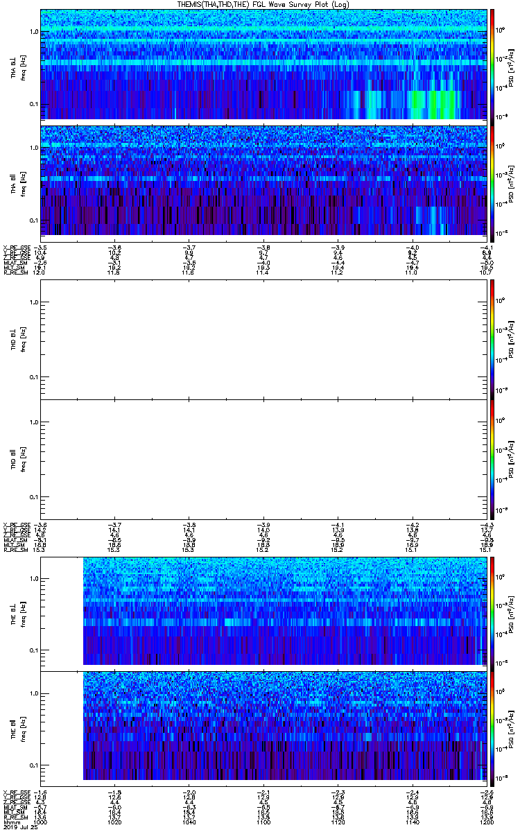The height and width of the screenshot is (832, 520).
Task: Click the plot title THEMIS FGL Wave Survey Plot
Action: [263, 4]
